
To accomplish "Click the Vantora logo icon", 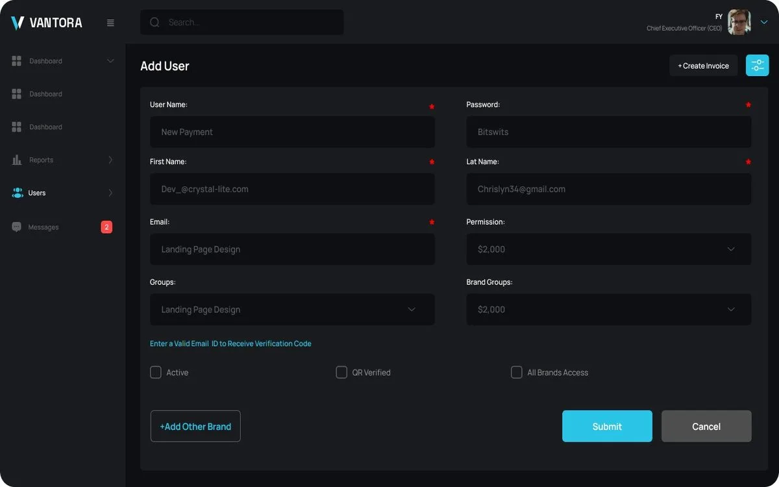I will click(x=18, y=23).
